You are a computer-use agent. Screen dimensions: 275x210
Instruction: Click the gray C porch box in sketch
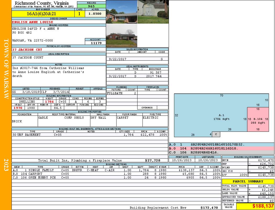(x=216, y=134)
